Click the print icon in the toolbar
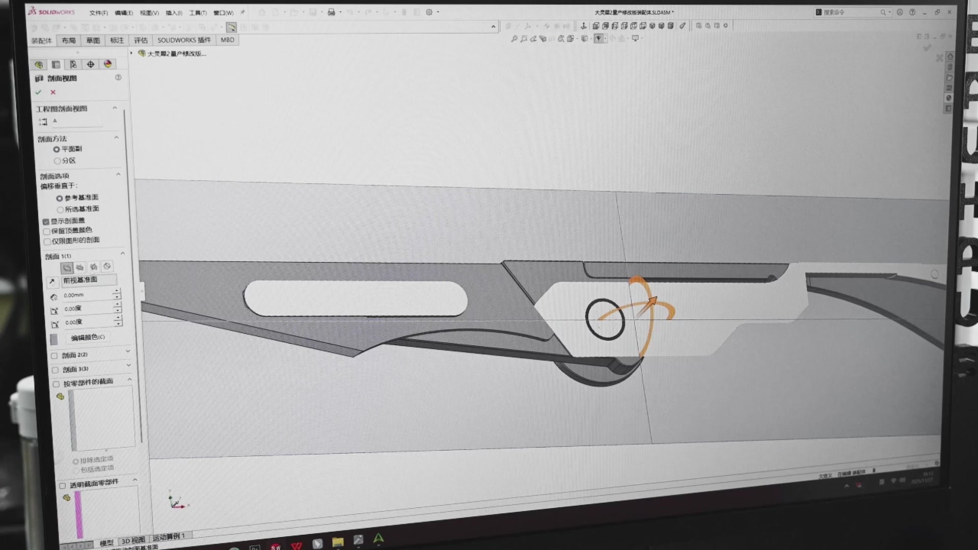Image resolution: width=978 pixels, height=550 pixels. (331, 12)
